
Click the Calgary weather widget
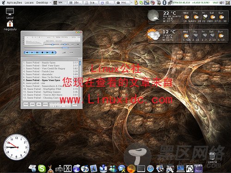click(x=187, y=36)
